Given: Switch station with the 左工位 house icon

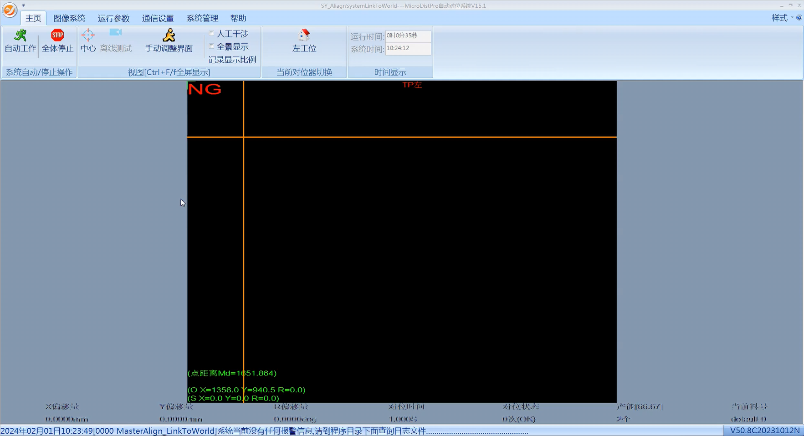Looking at the screenshot, I should (304, 35).
